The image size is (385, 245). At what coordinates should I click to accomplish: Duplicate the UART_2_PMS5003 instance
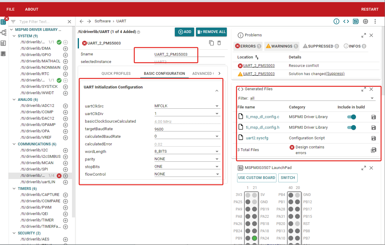tap(211, 43)
